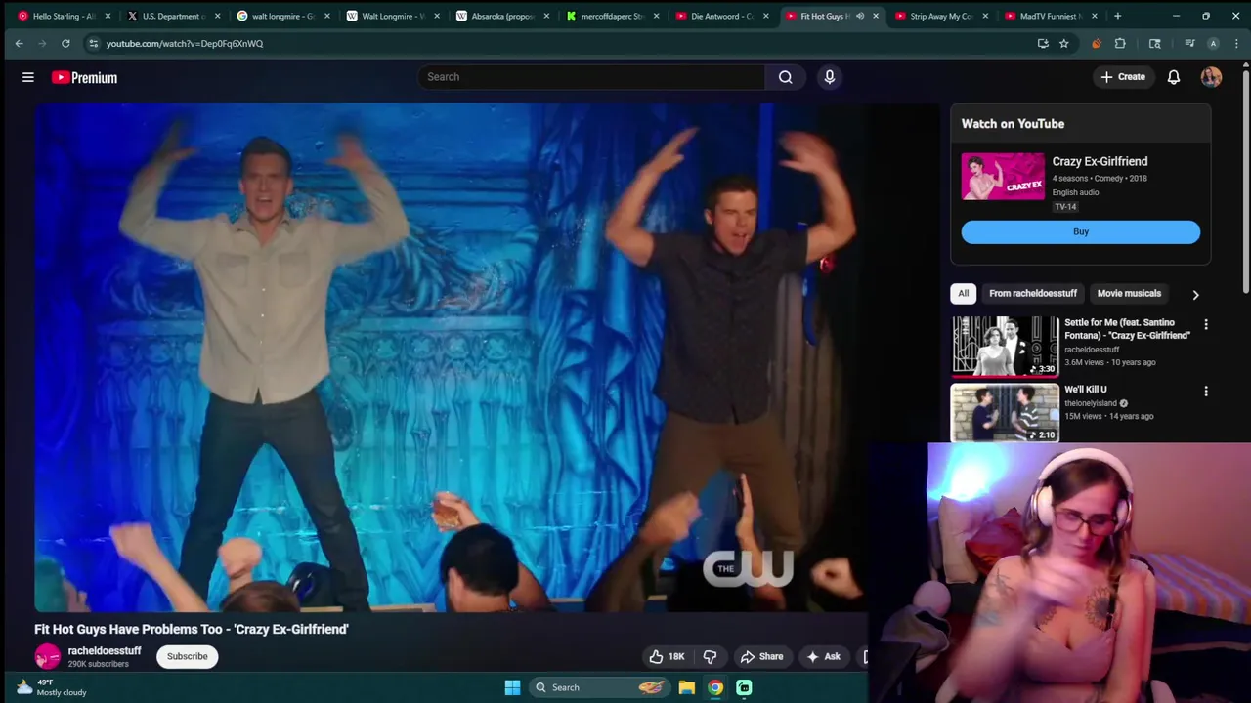The image size is (1251, 703).
Task: Install app icon in the address bar
Action: click(x=1043, y=43)
